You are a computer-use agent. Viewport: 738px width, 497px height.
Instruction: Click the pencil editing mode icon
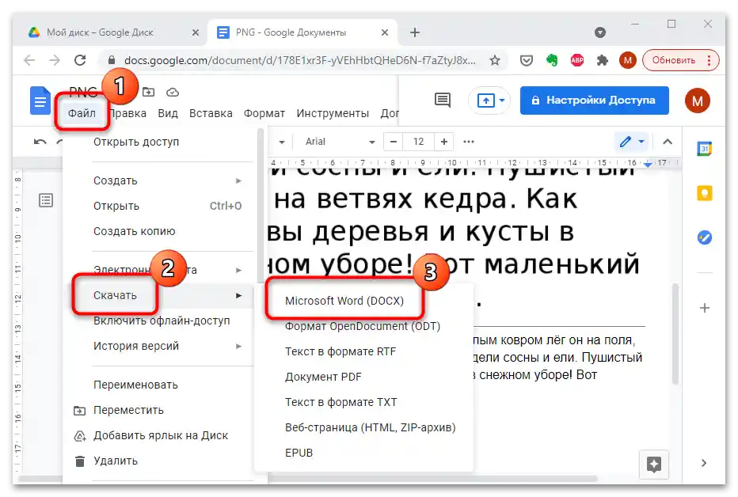point(625,142)
